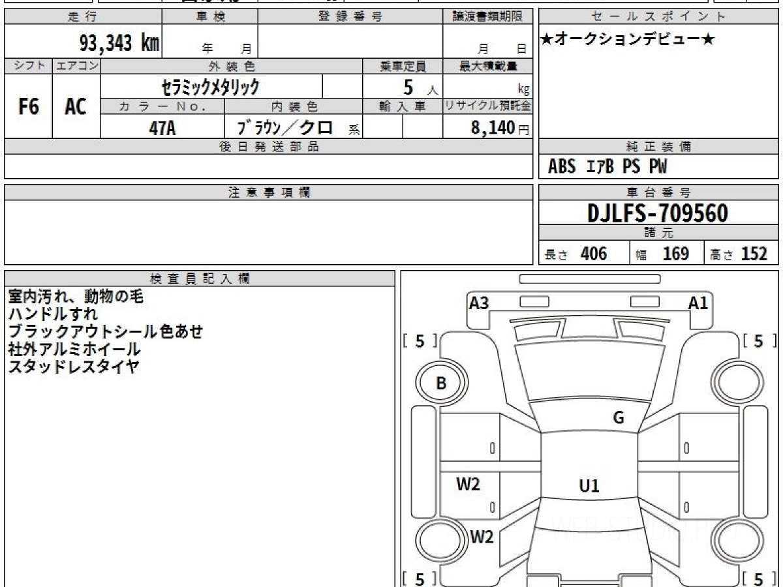Click the width value 169
The width and height of the screenshot is (783, 587).
(676, 254)
